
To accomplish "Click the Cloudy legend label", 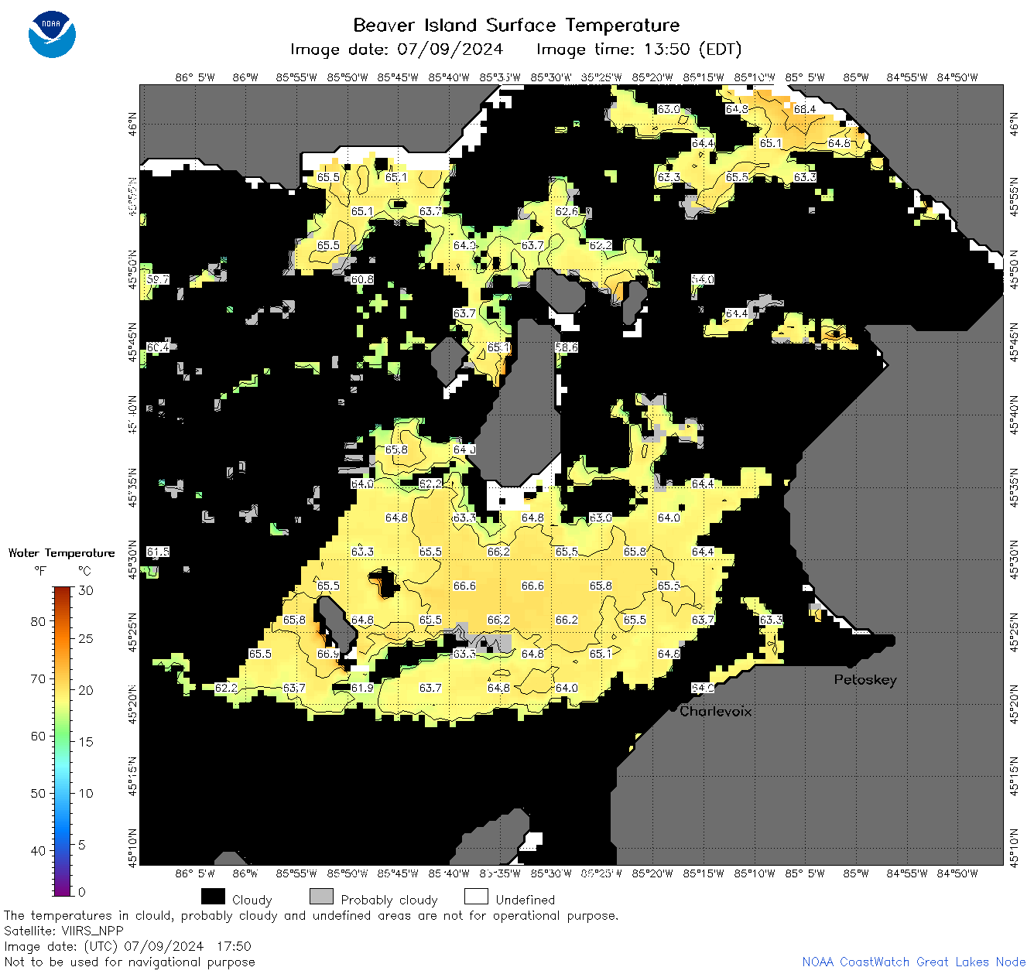I will tap(252, 900).
